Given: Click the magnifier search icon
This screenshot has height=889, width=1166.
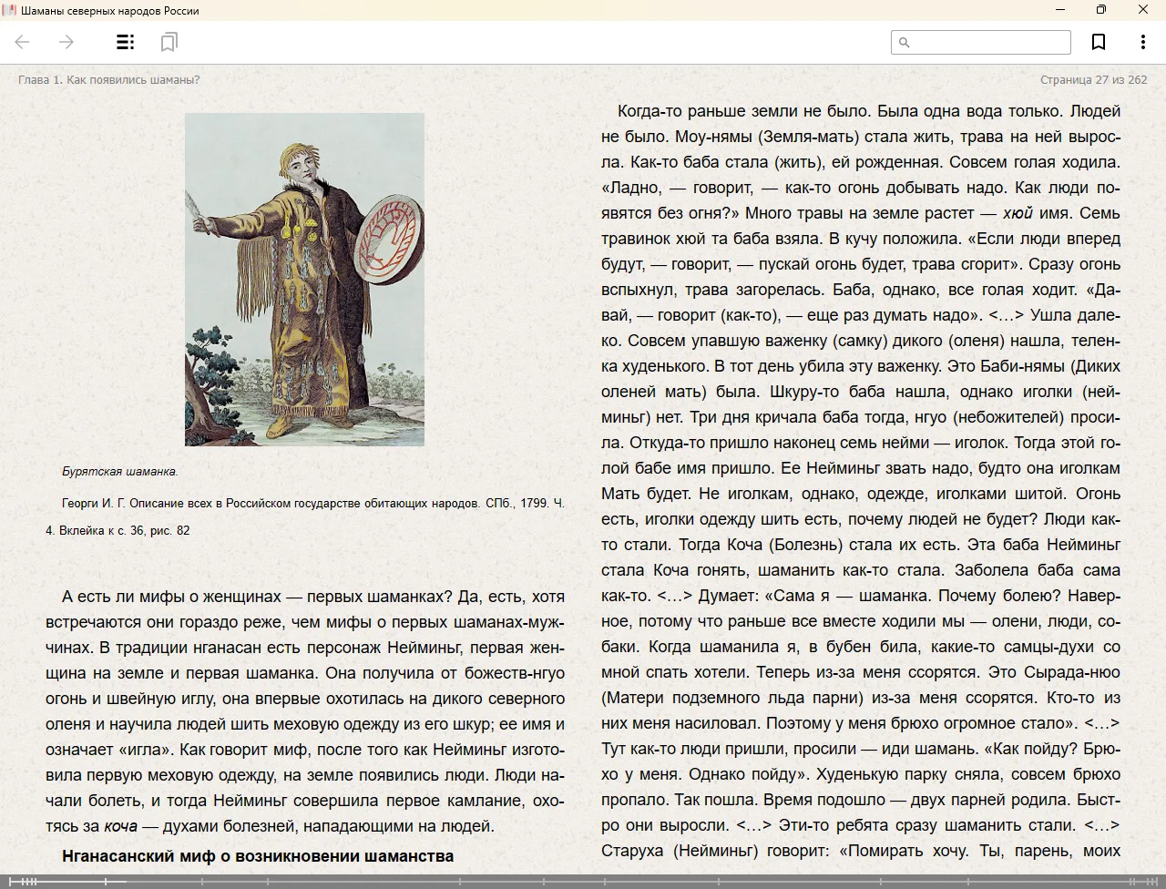Looking at the screenshot, I should (x=905, y=42).
